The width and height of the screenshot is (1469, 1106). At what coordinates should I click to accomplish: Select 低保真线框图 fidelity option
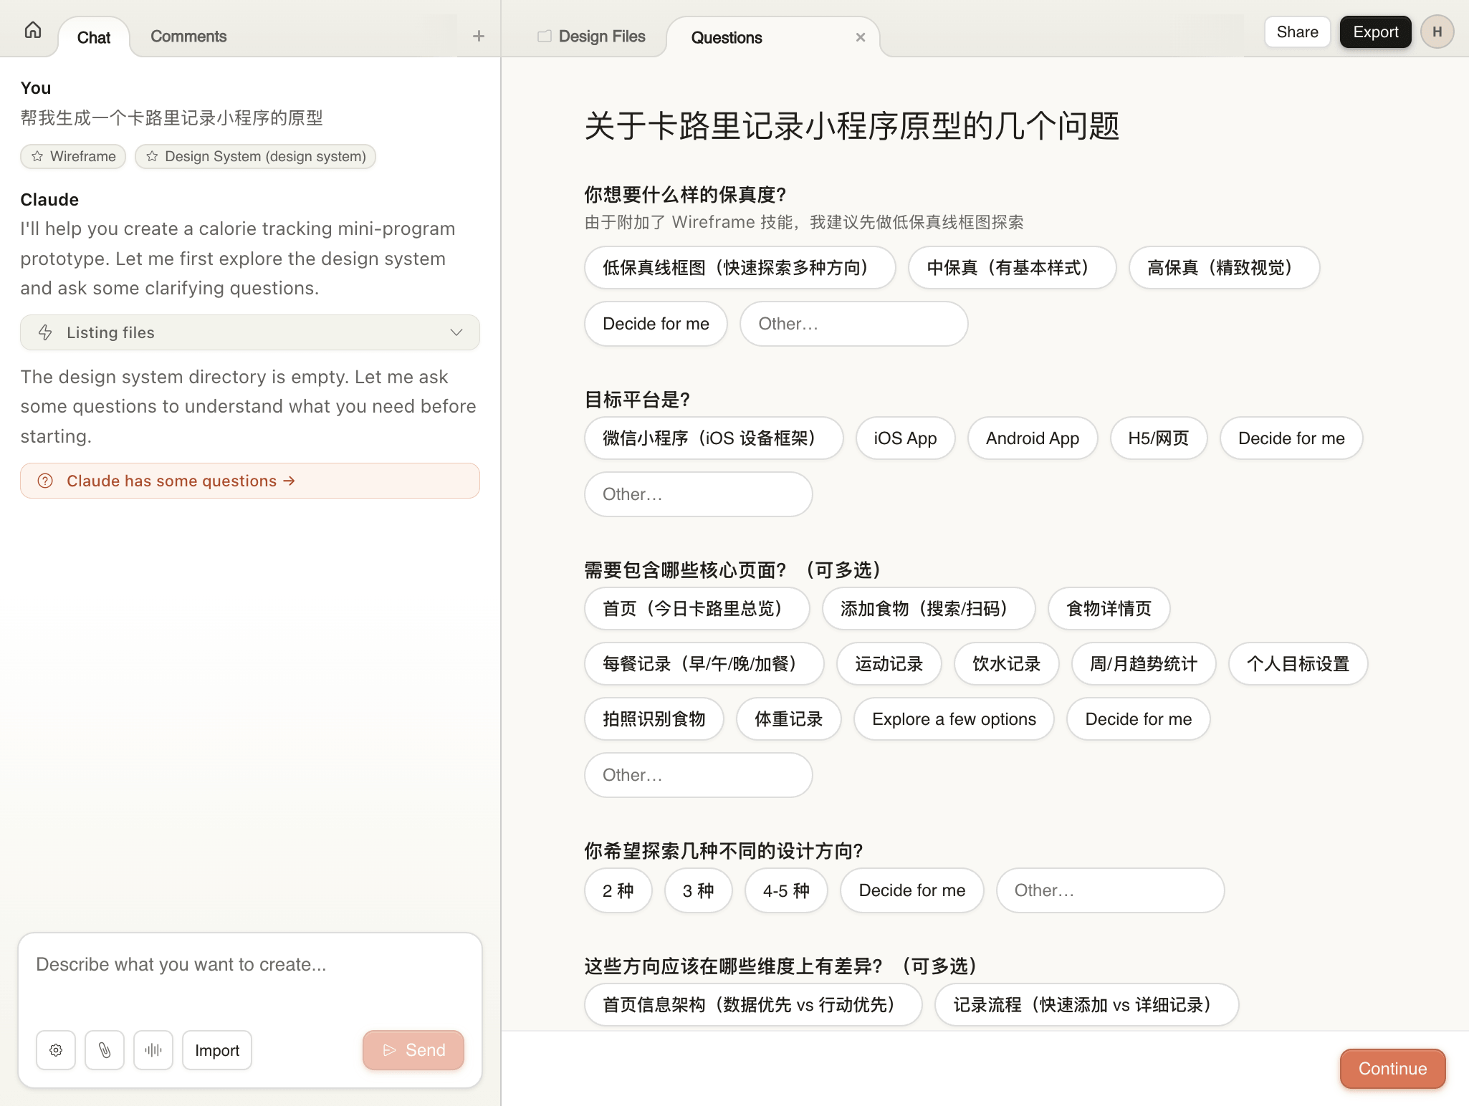739,268
